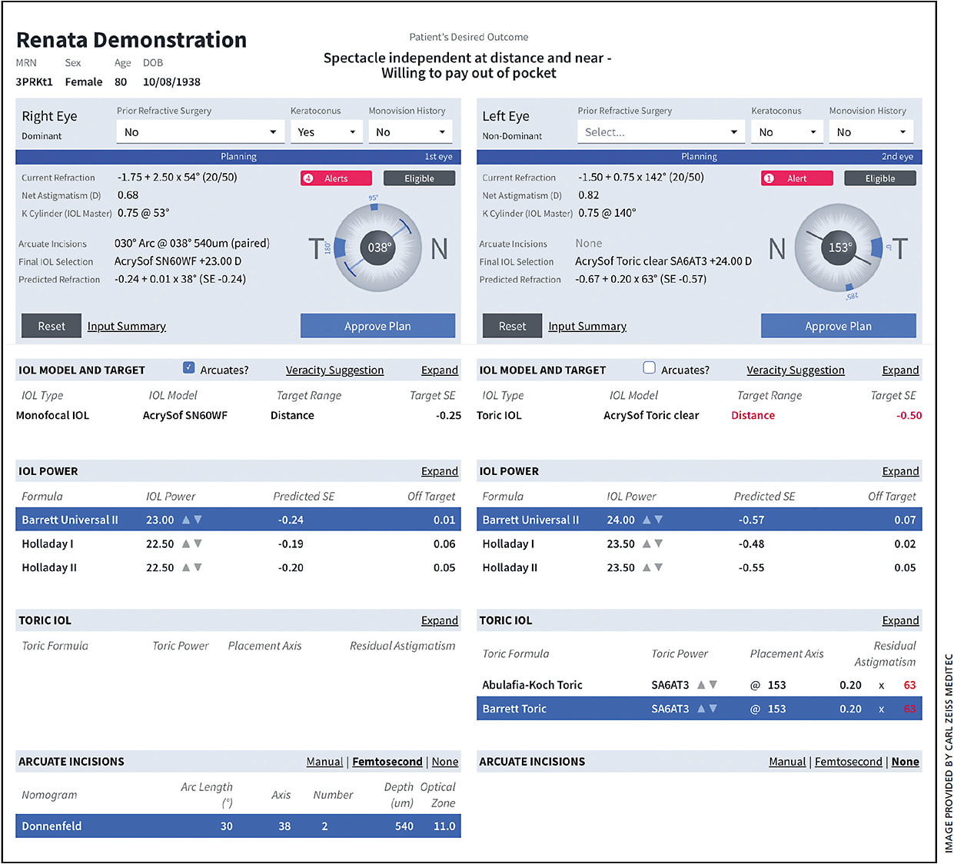
Task: Click left eye Eligible status button
Action: click(880, 178)
